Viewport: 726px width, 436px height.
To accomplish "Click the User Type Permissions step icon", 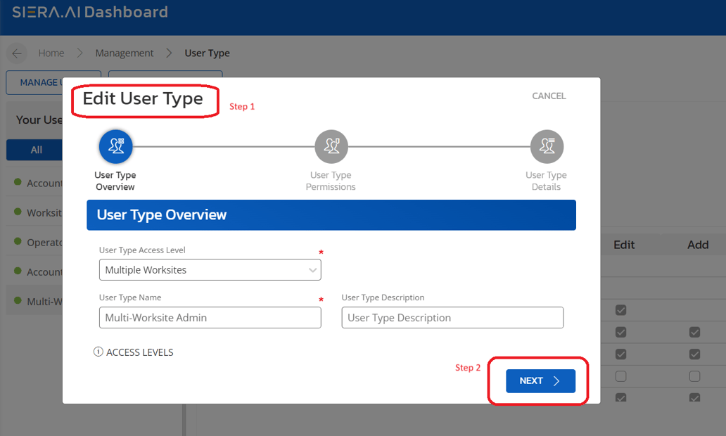I will 331,147.
